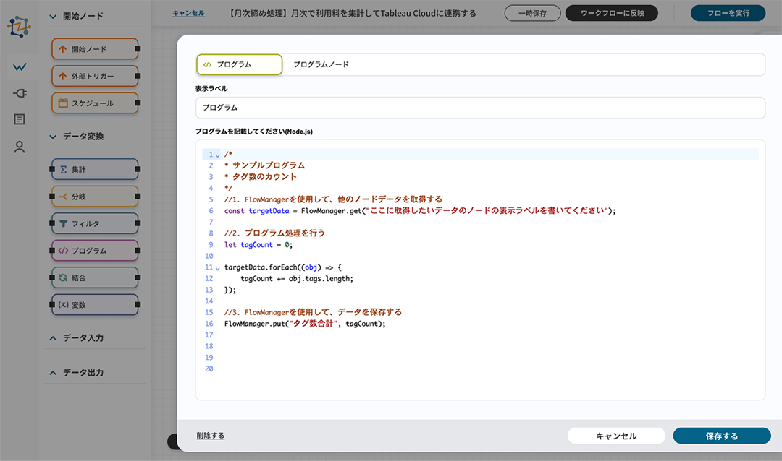Click the 削除する link
The height and width of the screenshot is (461, 782).
tap(210, 436)
